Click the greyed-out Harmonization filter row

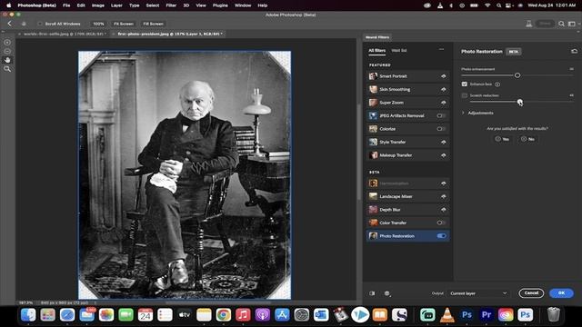407,183
